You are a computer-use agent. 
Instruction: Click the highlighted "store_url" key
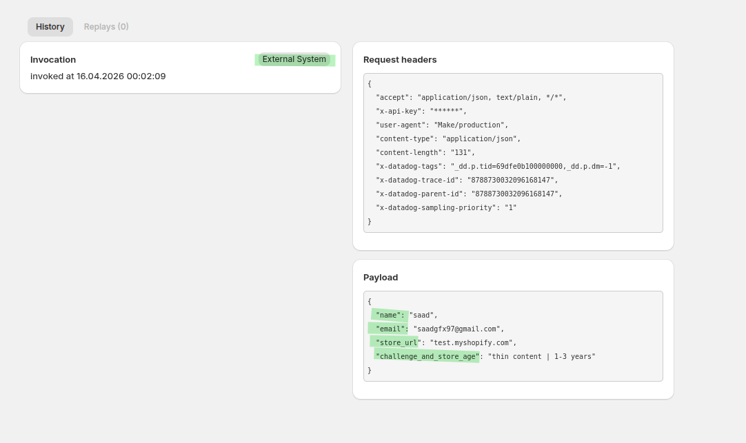[398, 342]
